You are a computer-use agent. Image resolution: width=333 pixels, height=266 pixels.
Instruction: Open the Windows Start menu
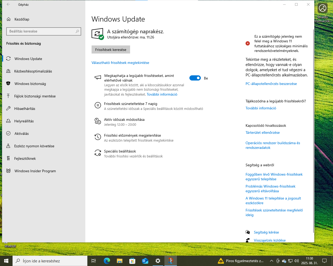(x=6, y=261)
